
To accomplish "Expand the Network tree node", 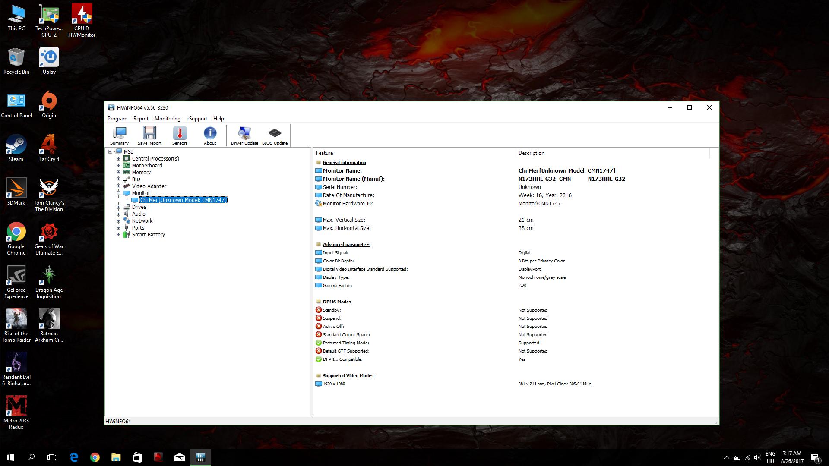I will coord(118,221).
